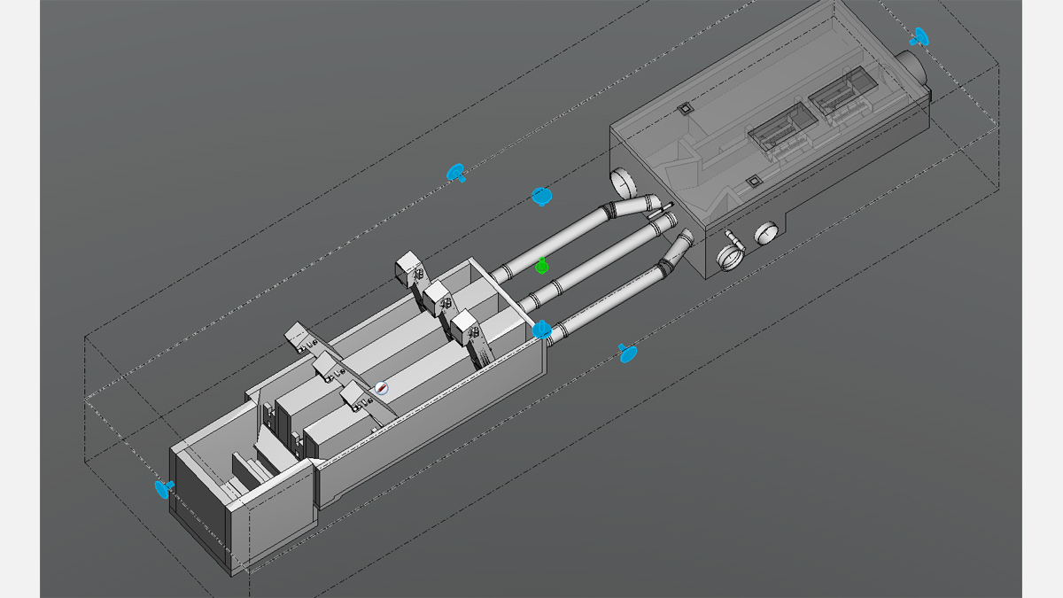This screenshot has height=598, width=1063.
Task: Select the large blue grip above the top hose
Action: click(x=541, y=196)
